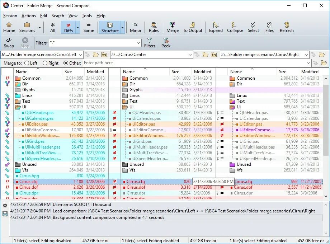The image size is (330, 244).
Task: Click the Peek filter icon
Action: [166, 43]
